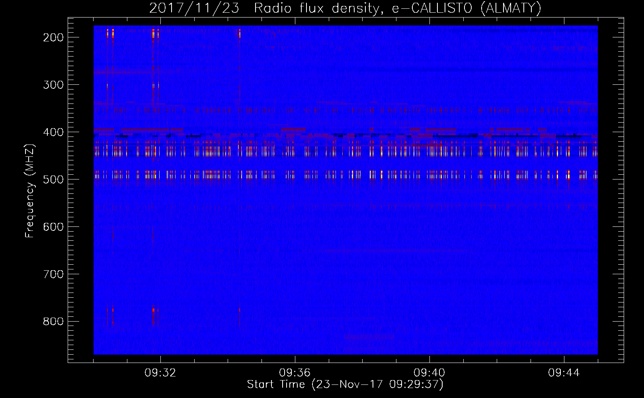
Task: Select the 700 frequency tick label
Action: 53,274
